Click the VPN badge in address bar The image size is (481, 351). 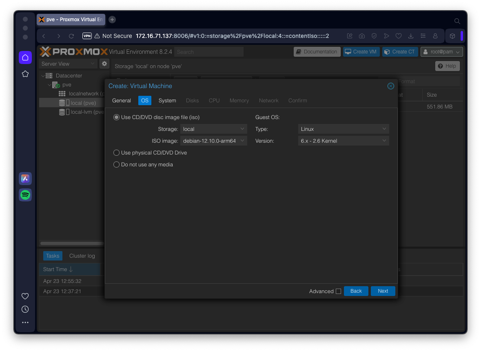click(87, 36)
